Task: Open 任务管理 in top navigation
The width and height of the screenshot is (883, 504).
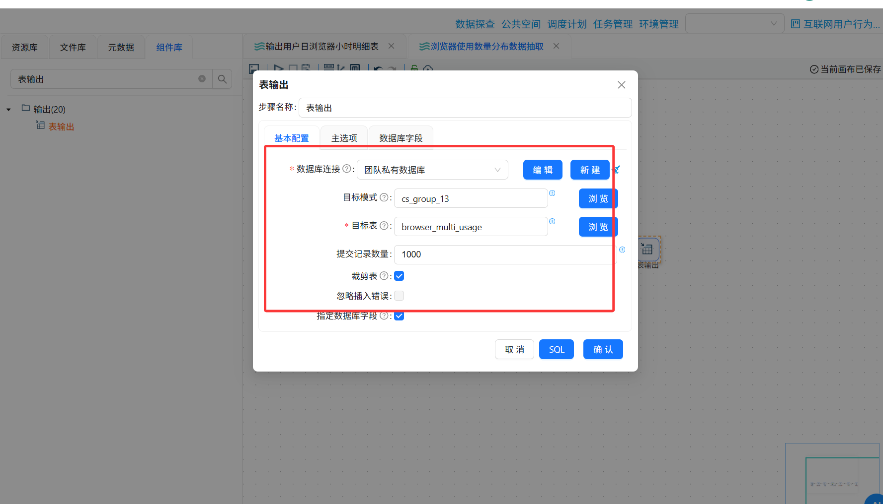Action: (613, 24)
